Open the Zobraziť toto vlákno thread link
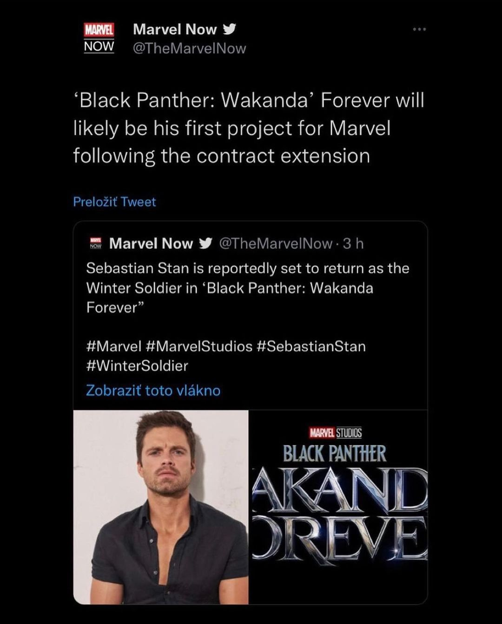The image size is (502, 624). coord(153,390)
